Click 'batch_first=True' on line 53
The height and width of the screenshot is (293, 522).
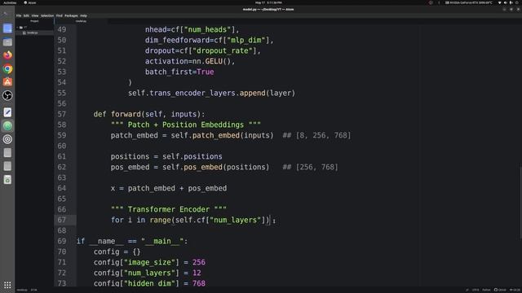tap(179, 72)
